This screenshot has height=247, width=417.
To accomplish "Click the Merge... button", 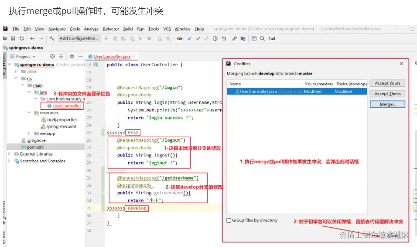I will [387, 104].
